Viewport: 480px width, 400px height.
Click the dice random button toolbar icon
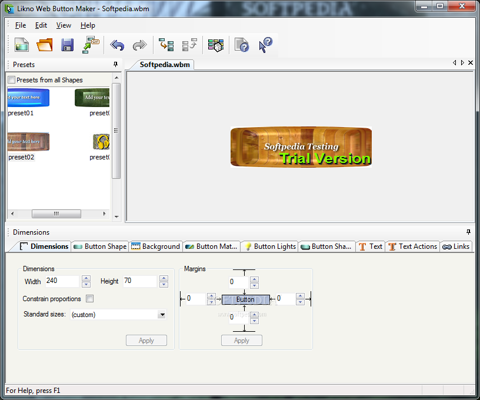(x=216, y=45)
